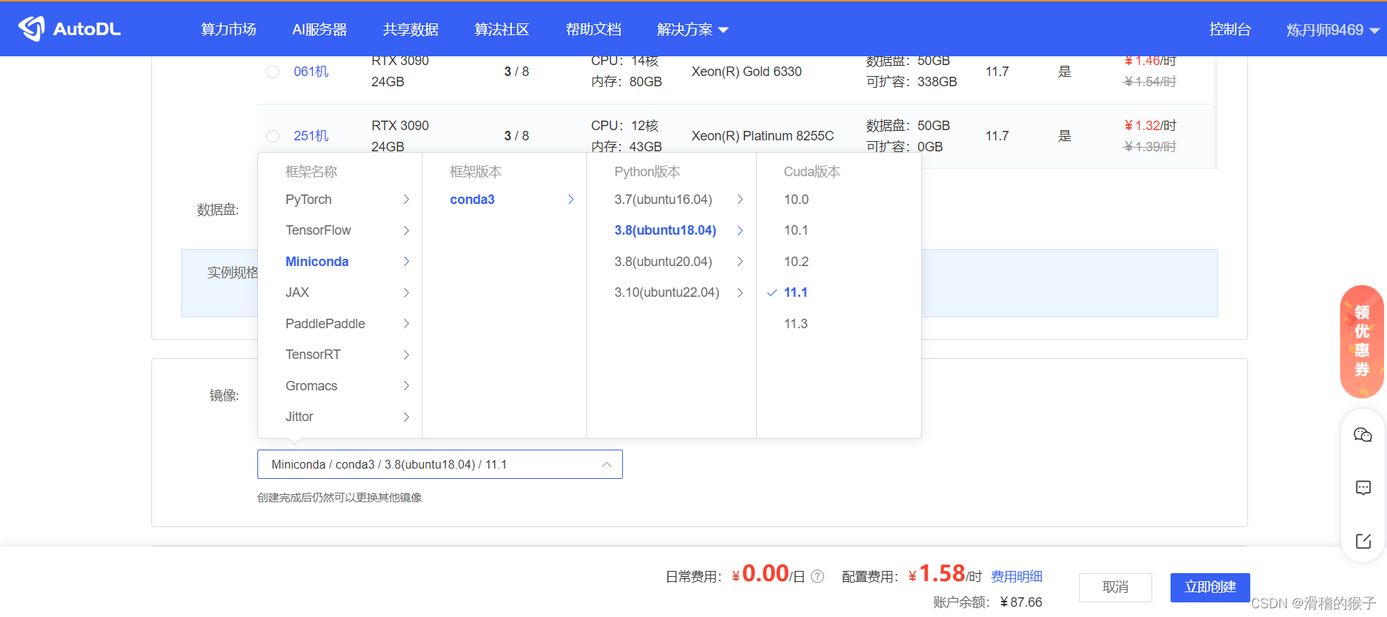Viewport: 1387px width, 617px height.
Task: Click the edit/share square icon
Action: click(1363, 541)
